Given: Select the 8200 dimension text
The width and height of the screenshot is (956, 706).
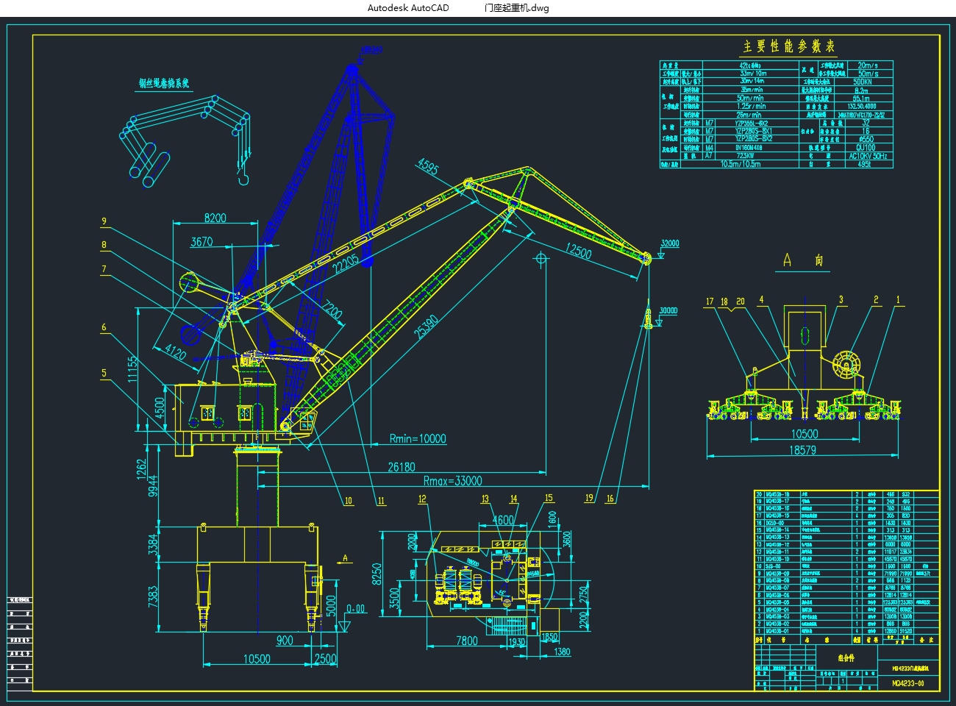Looking at the screenshot, I should 215,218.
